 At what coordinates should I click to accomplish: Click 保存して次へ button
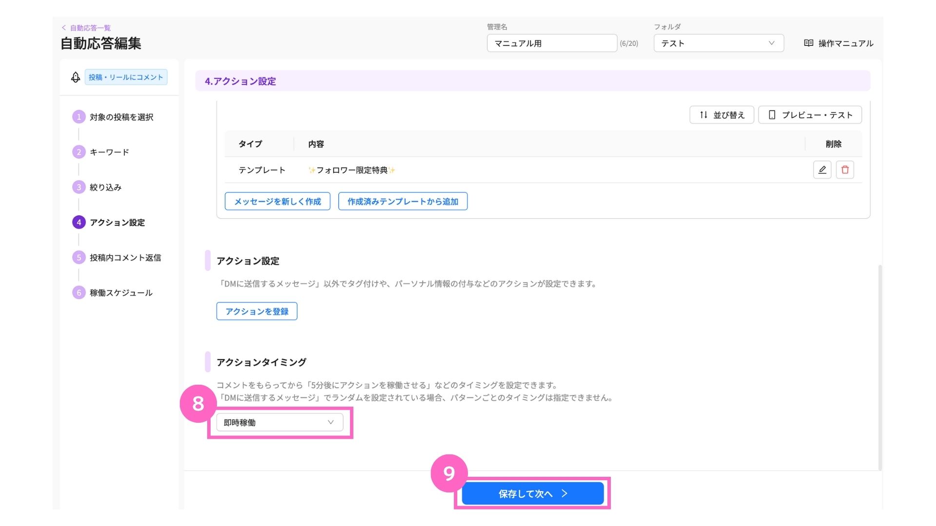pyautogui.click(x=533, y=493)
